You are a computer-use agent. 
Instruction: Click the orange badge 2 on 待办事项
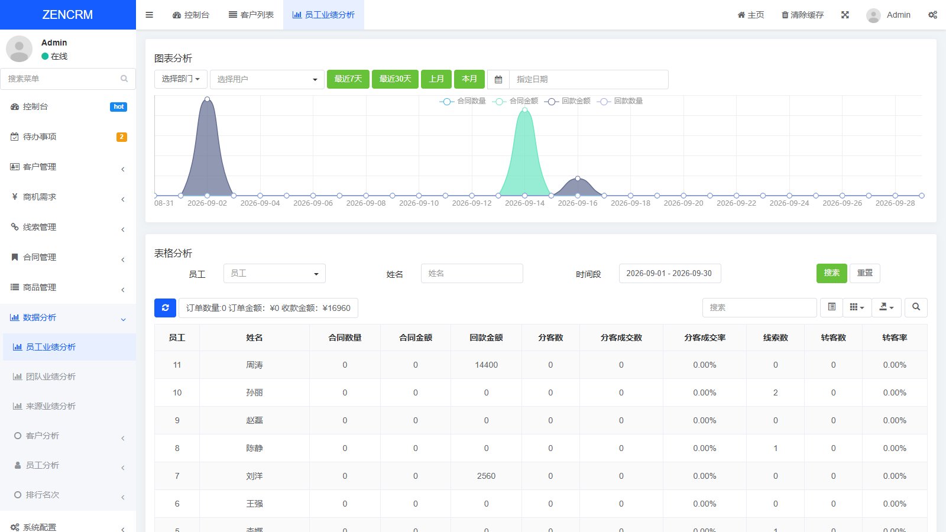tap(121, 137)
